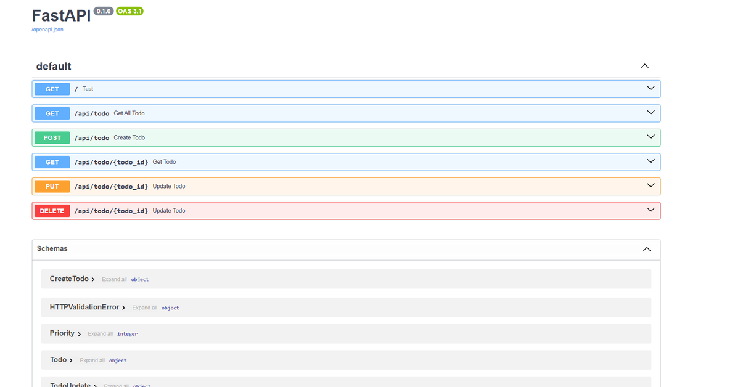Click /api/todo/{todo_id} path in Get Todo row
This screenshot has width=740, height=387.
111,162
